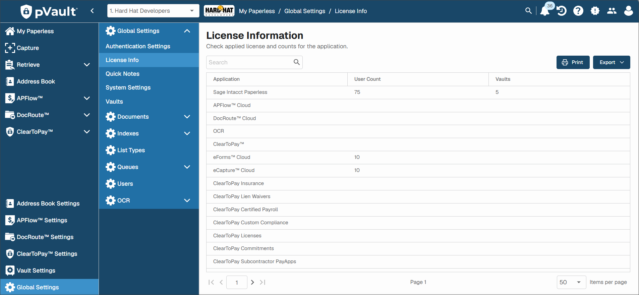Open the users group icon in header
The width and height of the screenshot is (639, 295).
(612, 11)
